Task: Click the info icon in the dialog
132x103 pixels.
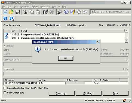Action: (38, 49)
